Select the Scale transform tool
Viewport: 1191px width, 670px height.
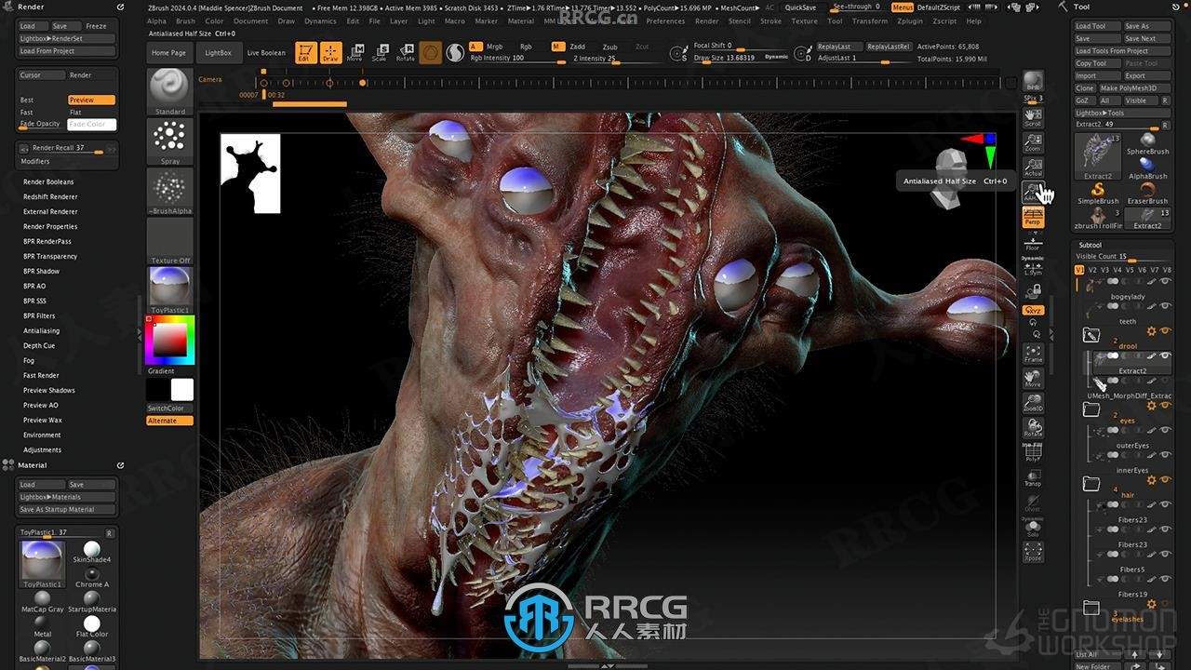(x=380, y=53)
